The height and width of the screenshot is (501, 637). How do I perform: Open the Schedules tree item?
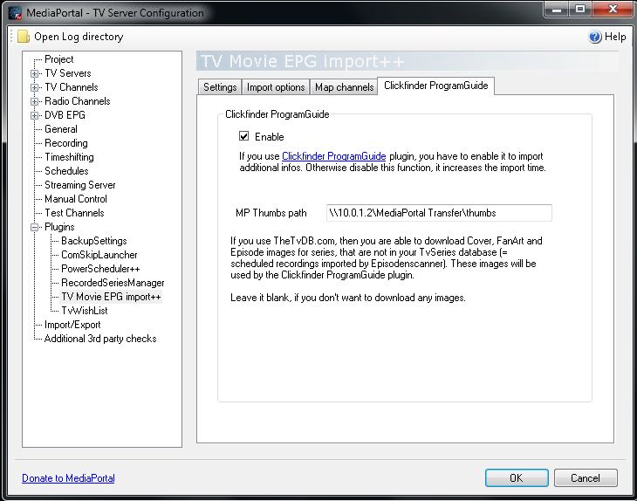(66, 171)
